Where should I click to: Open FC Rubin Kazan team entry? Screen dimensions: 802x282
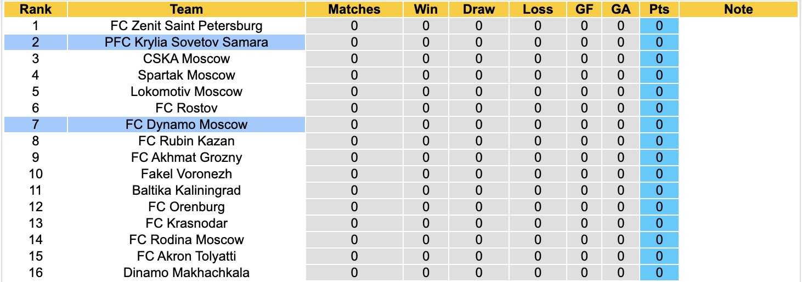tap(187, 141)
